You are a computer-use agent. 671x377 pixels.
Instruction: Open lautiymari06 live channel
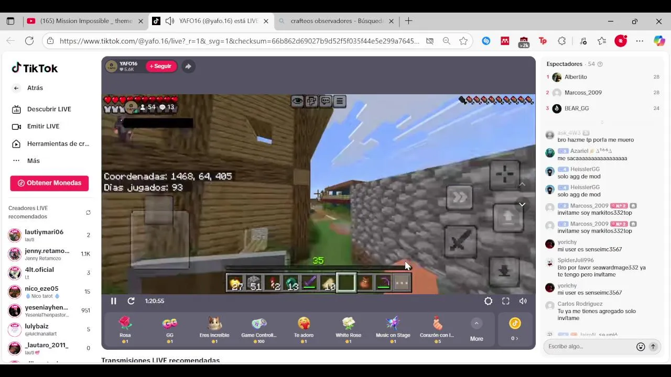50,235
